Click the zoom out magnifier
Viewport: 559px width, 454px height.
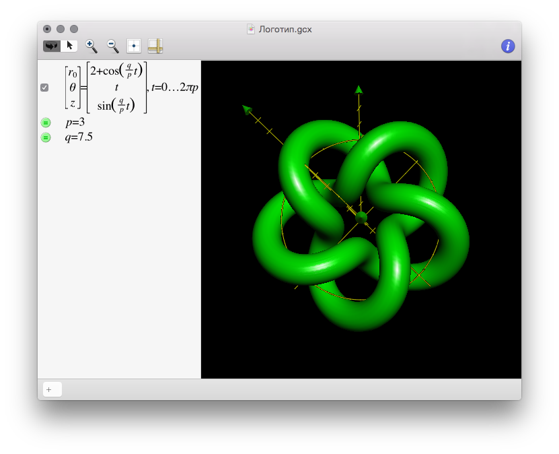click(112, 46)
